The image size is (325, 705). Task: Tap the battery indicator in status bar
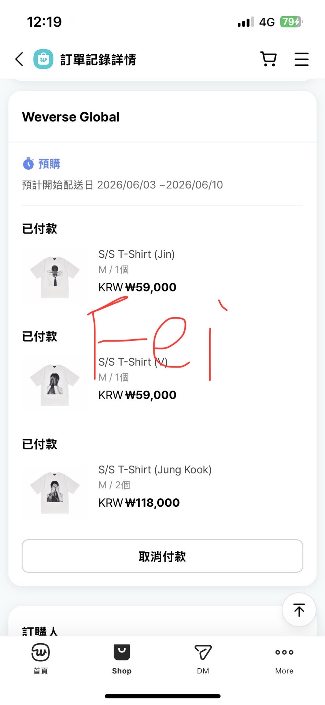[291, 22]
